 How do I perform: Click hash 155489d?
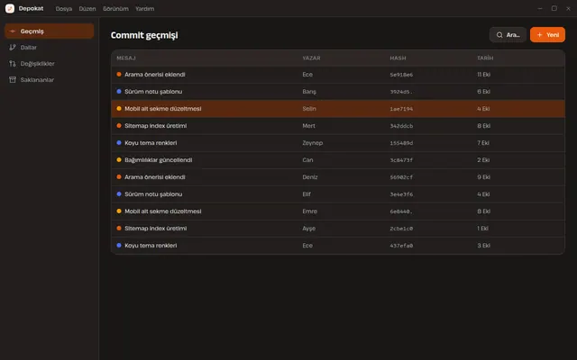coord(401,143)
